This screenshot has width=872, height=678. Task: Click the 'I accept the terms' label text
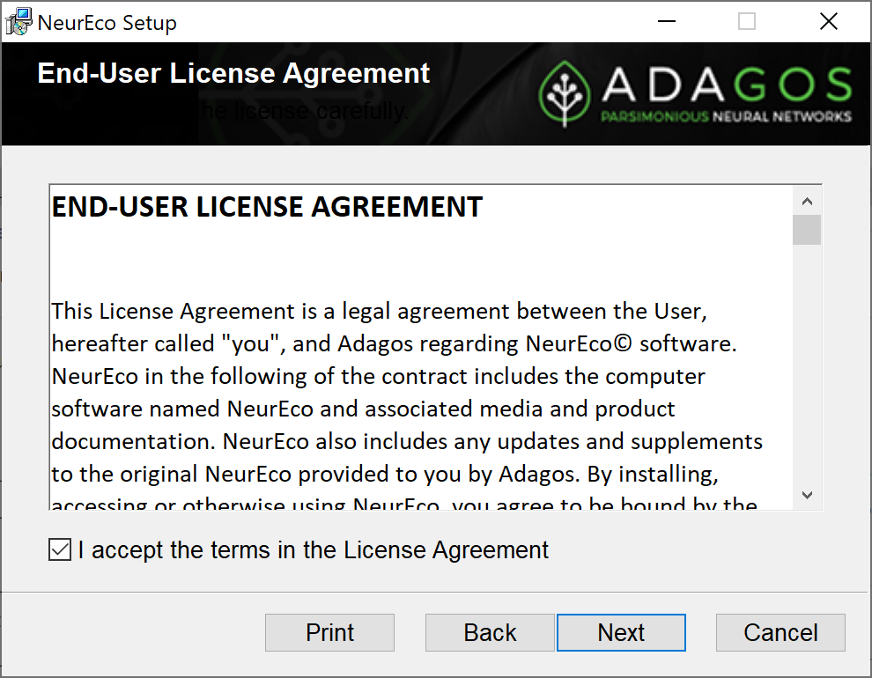coord(313,550)
